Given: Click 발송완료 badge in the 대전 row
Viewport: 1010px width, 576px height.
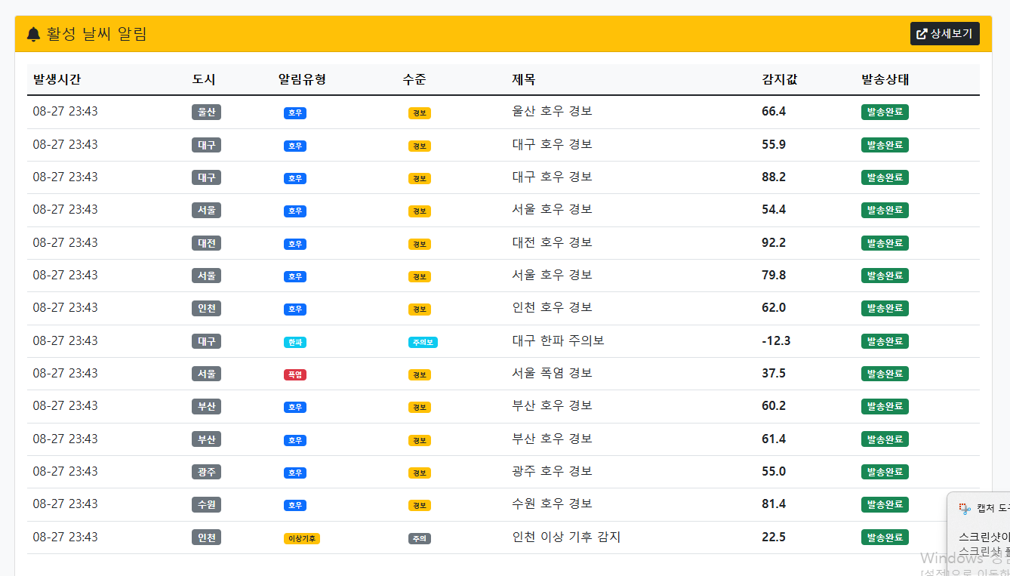Looking at the screenshot, I should pyautogui.click(x=885, y=243).
